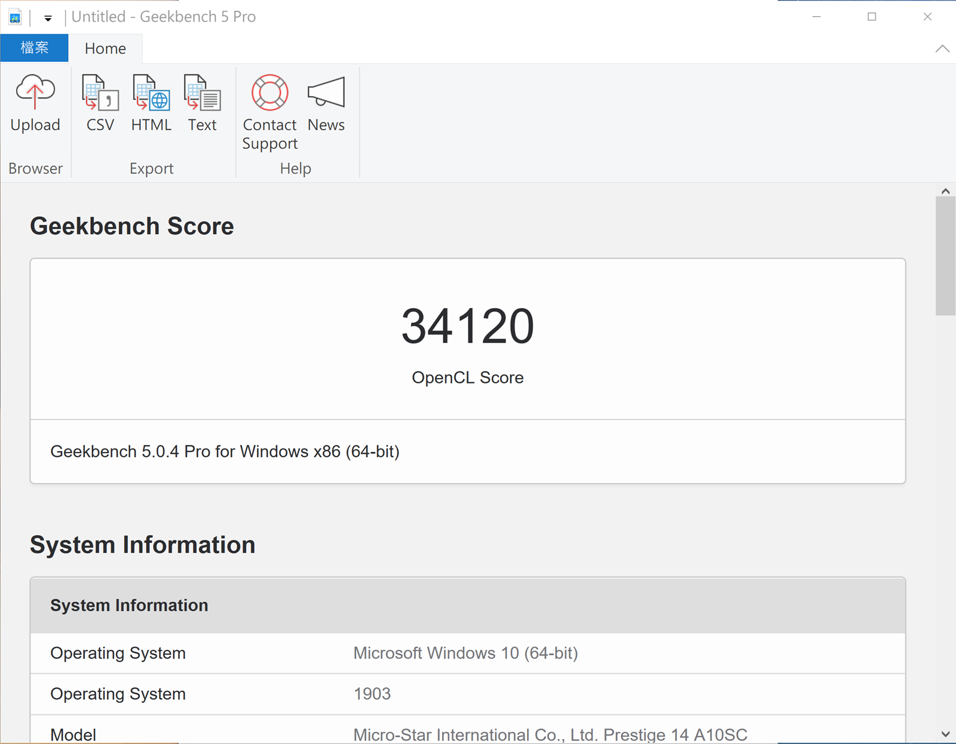Upload results to the Geekbench Browser

coord(35,103)
